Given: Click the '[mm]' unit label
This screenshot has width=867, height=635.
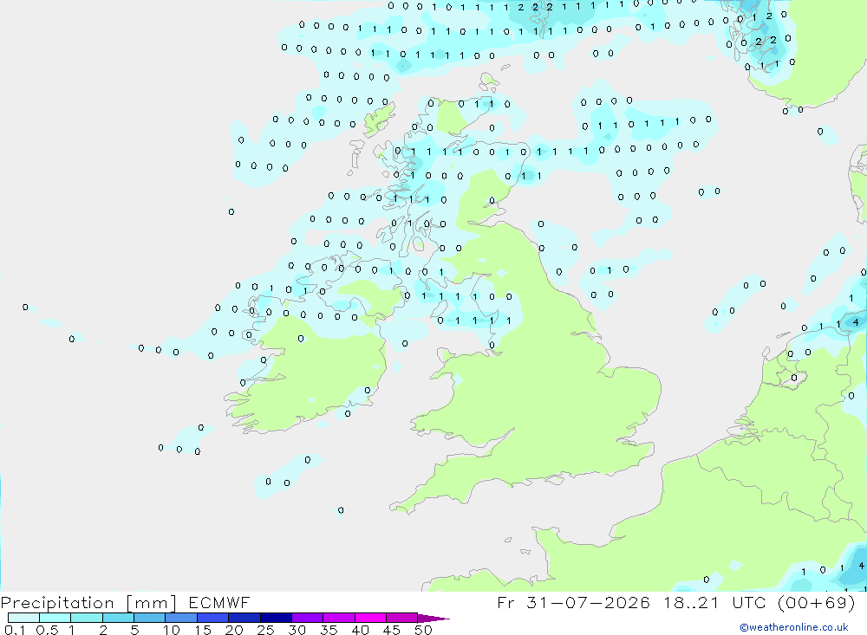Looking at the screenshot, I should 151,603.
